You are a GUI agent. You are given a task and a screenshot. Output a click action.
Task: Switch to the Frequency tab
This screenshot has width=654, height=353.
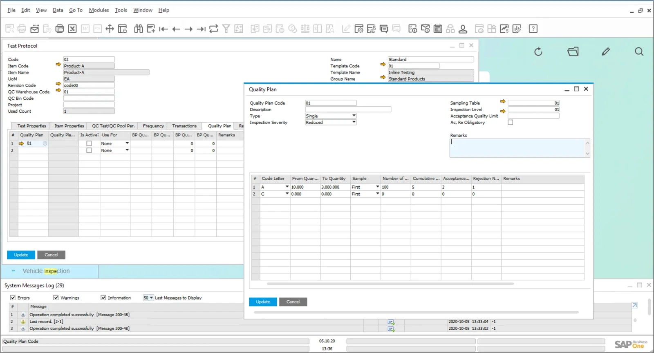coord(153,126)
